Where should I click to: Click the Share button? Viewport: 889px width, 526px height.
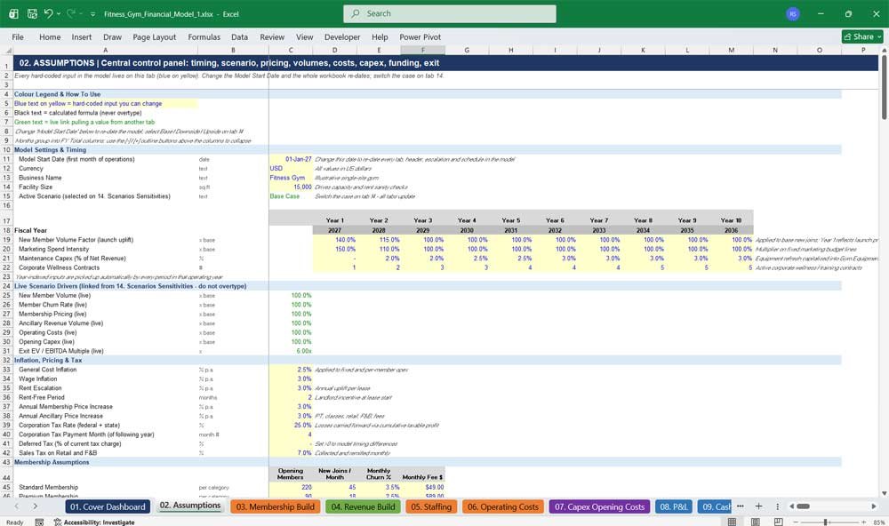[862, 36]
